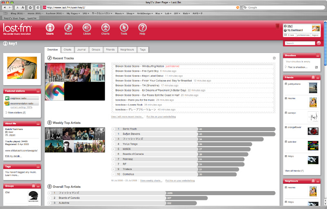Click star icon beside Sonic Youth

tap(113, 129)
